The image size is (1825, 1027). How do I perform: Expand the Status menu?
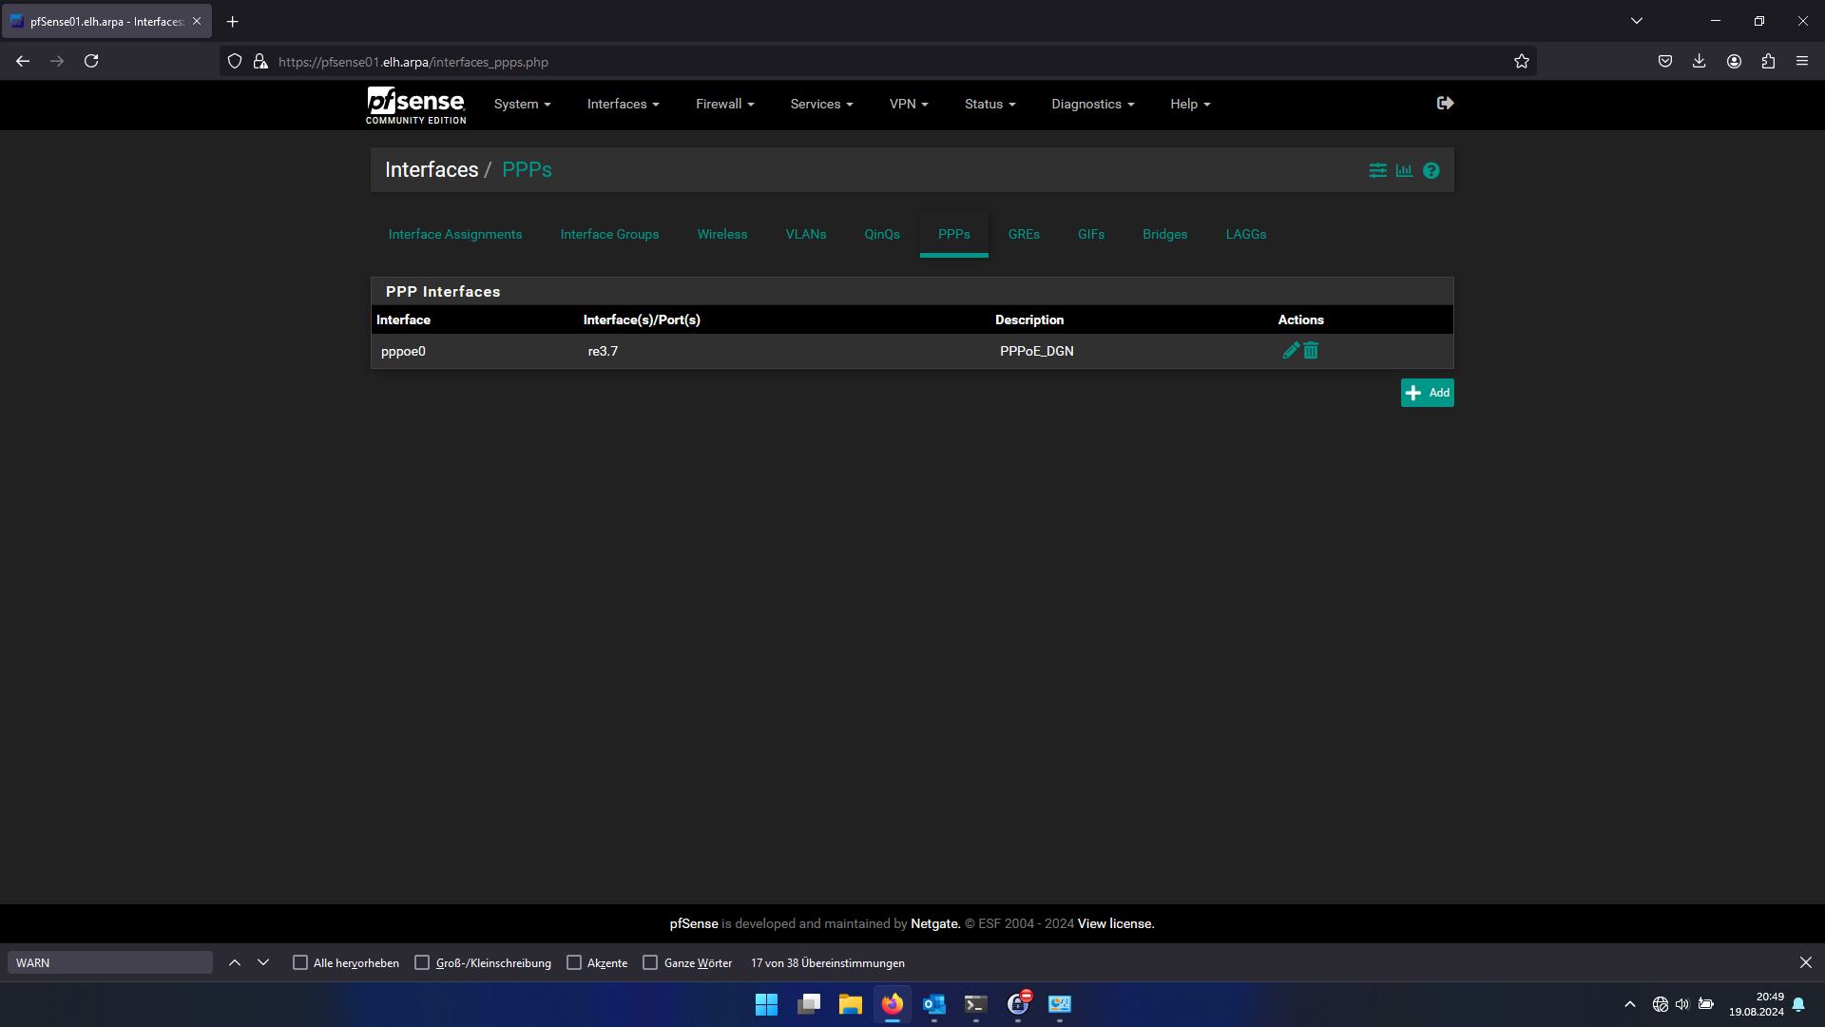(x=989, y=105)
